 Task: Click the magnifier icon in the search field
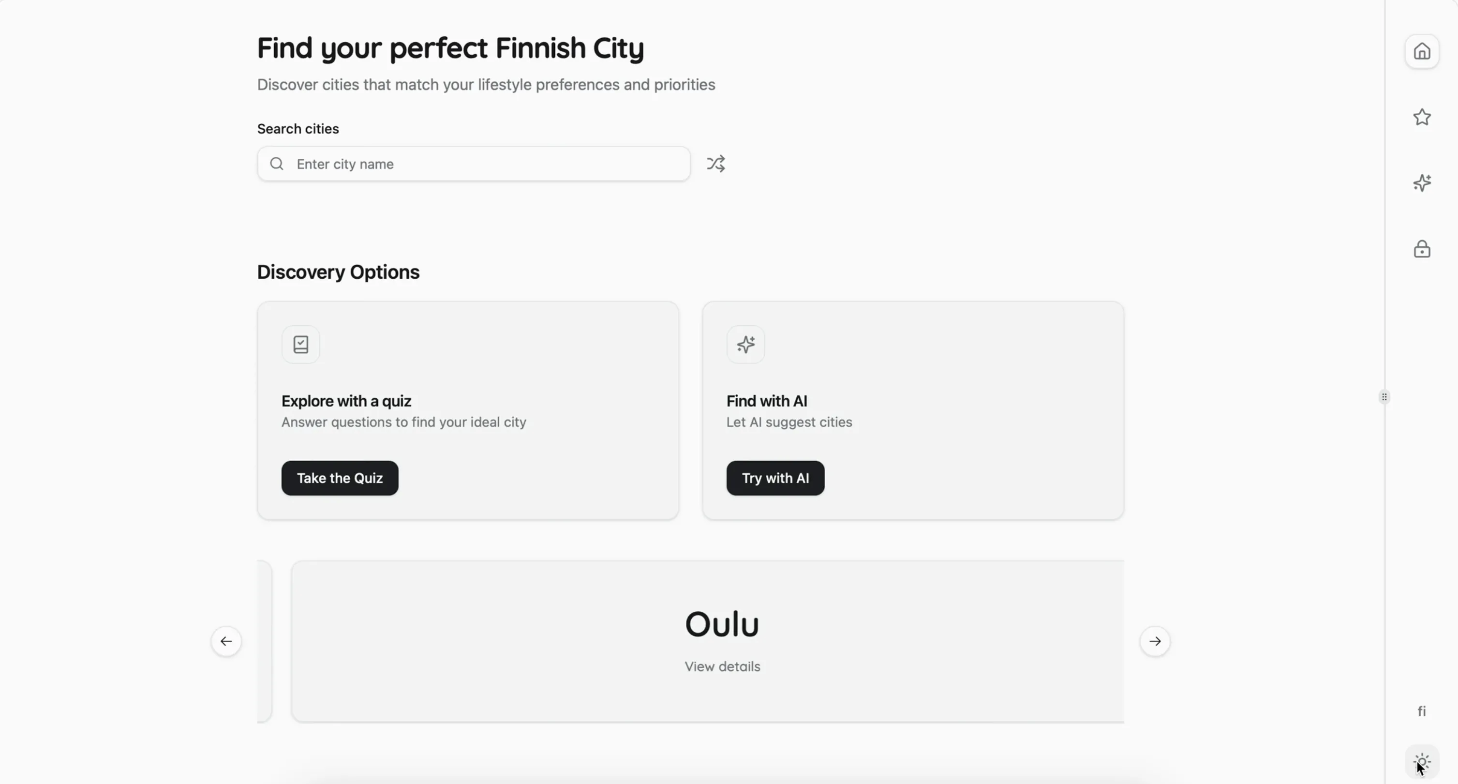click(x=276, y=164)
